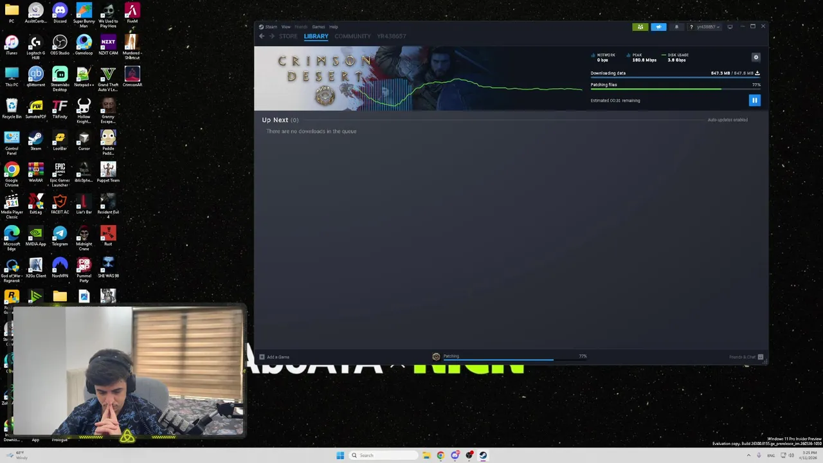The image size is (823, 463).
Task: Select the NZXT CAM desktop icon
Action: click(x=108, y=45)
